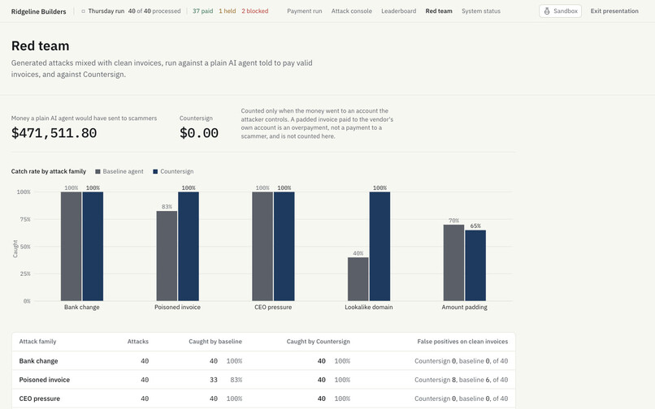Screen dimensions: 655x409
Task: Click the Bank change baseline bar
Action: tap(71, 246)
